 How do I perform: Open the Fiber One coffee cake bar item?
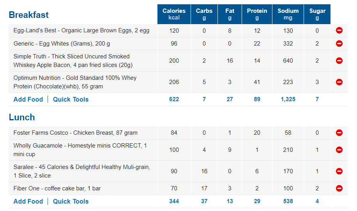(57, 188)
